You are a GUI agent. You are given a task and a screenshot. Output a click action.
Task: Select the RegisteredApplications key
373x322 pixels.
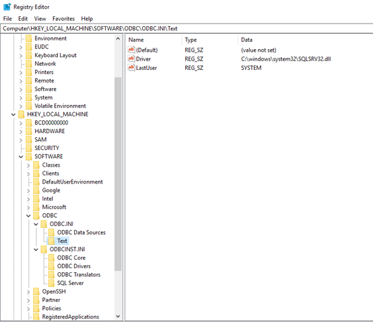pos(71,317)
